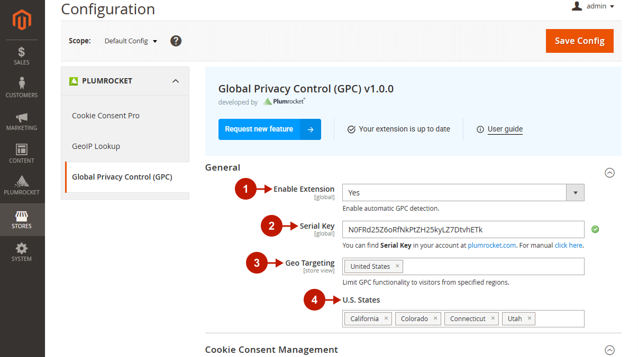Open the admin account dropdown arrow
The image size is (638, 357).
point(612,7)
